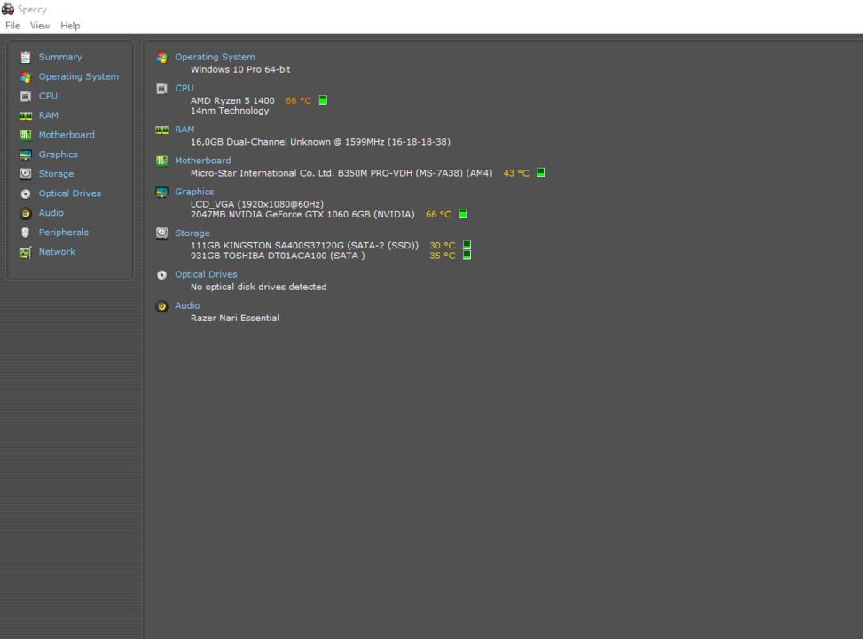Screen dimensions: 863x639
Task: Show Audio details from sidebar
Action: pyautogui.click(x=51, y=213)
